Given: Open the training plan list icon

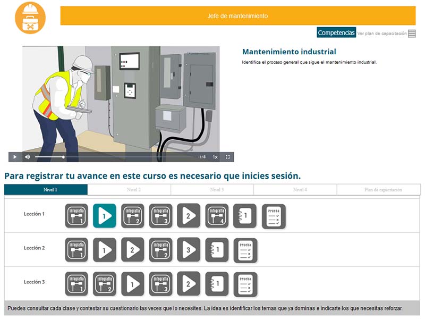Looking at the screenshot, I should point(412,33).
